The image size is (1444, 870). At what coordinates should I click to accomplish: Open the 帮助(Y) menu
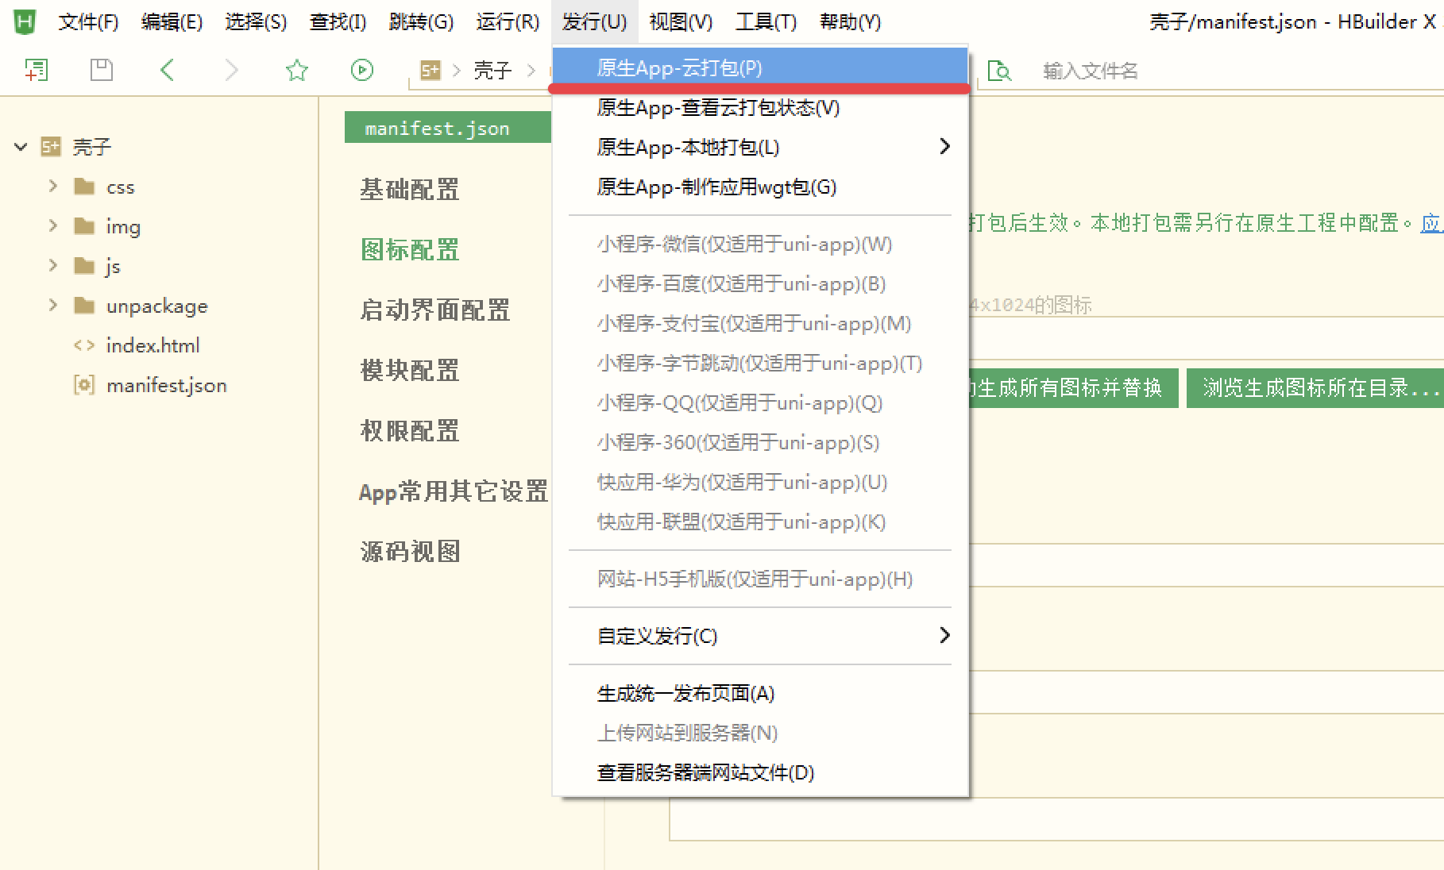click(x=850, y=22)
